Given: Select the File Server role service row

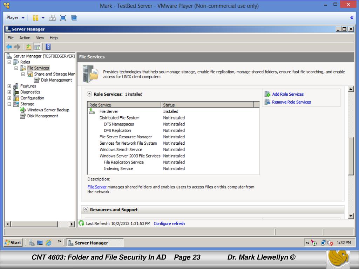Looking at the screenshot, I should (173, 111).
